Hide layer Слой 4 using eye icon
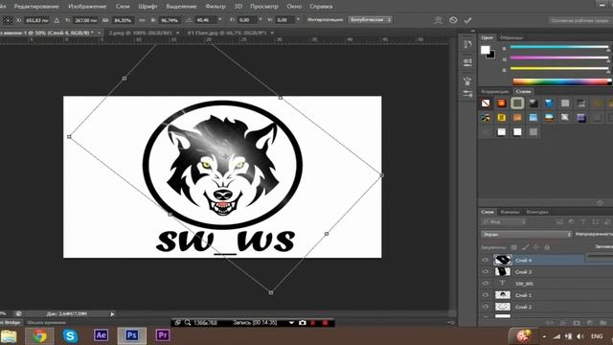This screenshot has height=345, width=613. pyautogui.click(x=486, y=260)
